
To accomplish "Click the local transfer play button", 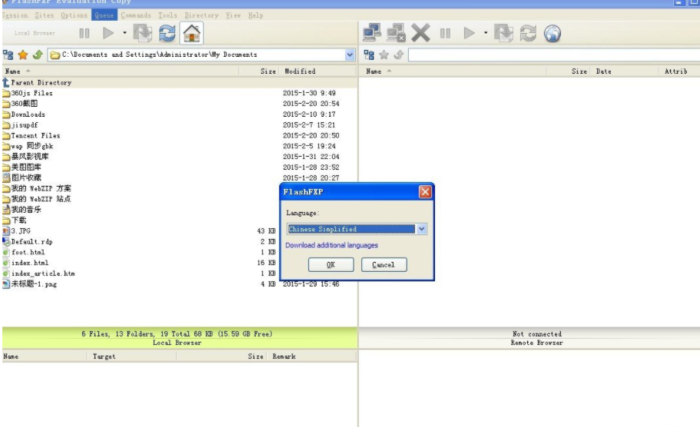I will pyautogui.click(x=108, y=33).
